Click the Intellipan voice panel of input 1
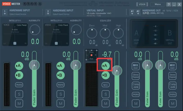183x111 pixels. coord(15,34)
